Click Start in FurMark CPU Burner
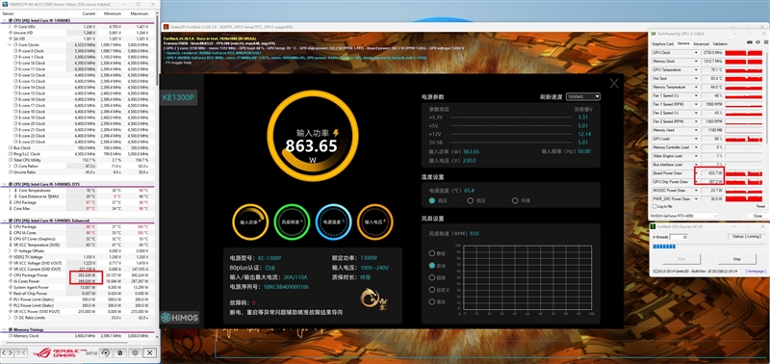 (681, 258)
